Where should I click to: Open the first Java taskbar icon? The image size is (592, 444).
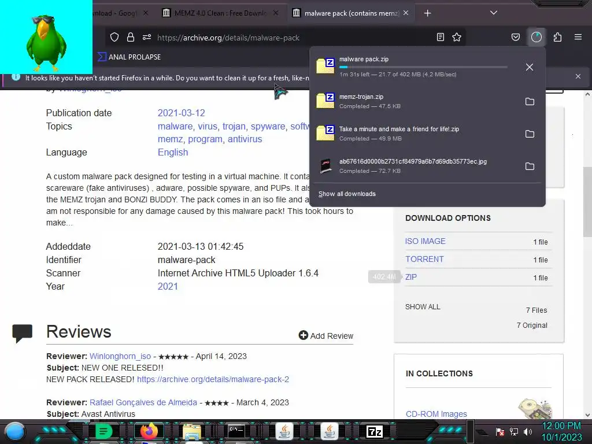coord(284,431)
